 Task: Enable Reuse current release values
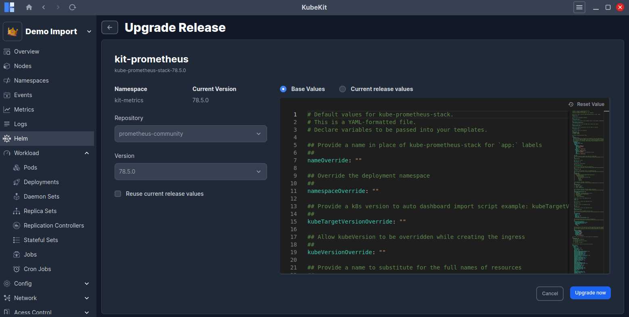click(118, 194)
